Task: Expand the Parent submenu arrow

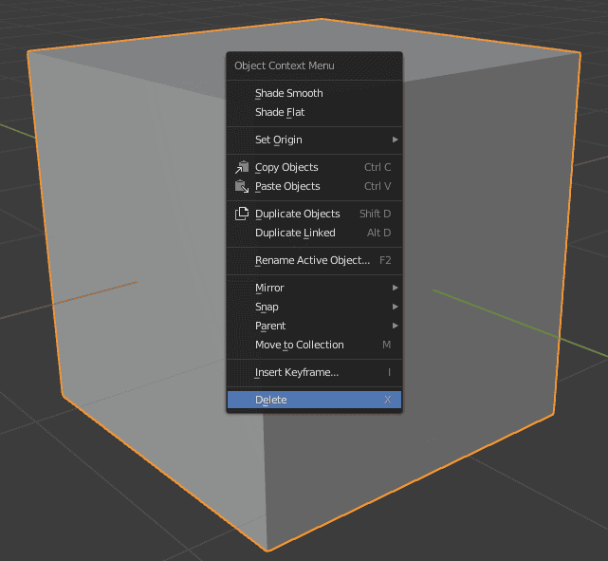Action: pyautogui.click(x=395, y=326)
